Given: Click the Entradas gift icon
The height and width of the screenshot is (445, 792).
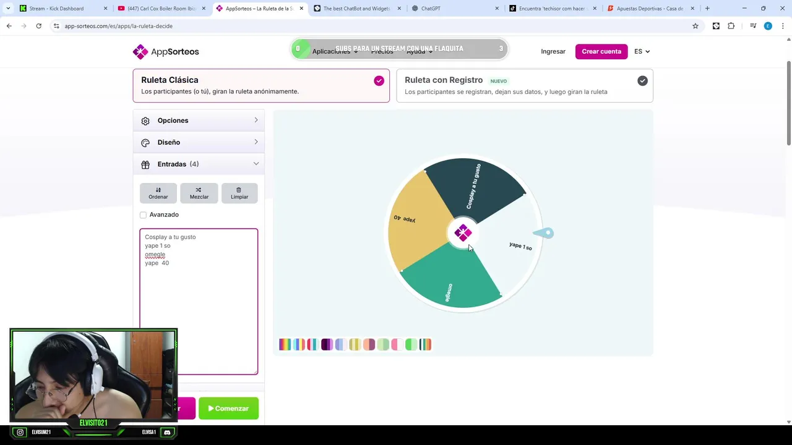Looking at the screenshot, I should point(145,164).
